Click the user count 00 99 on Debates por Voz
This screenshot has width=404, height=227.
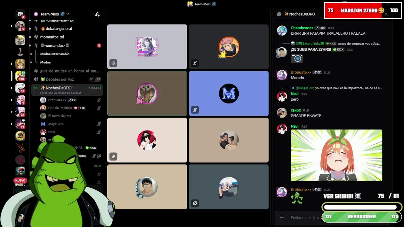[x=95, y=79]
